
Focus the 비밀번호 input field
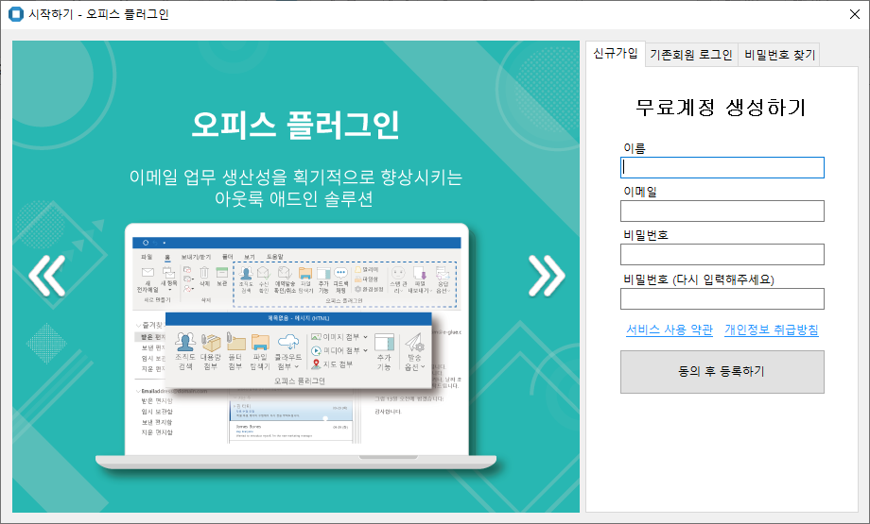(x=722, y=255)
